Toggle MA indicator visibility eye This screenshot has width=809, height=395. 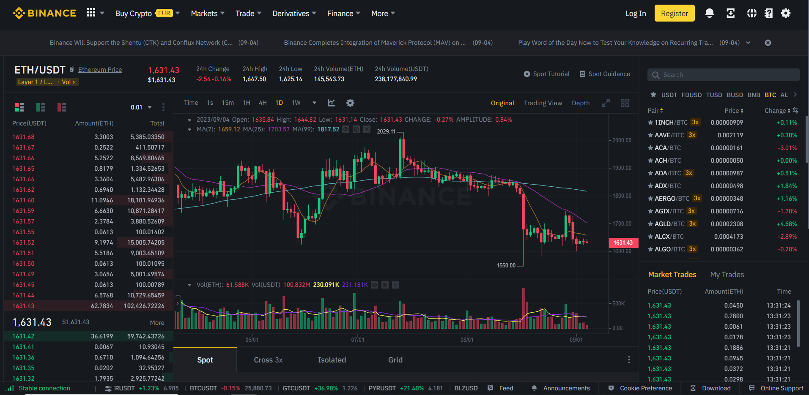coord(346,129)
